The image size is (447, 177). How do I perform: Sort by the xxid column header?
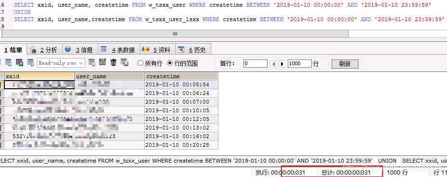click(39, 76)
